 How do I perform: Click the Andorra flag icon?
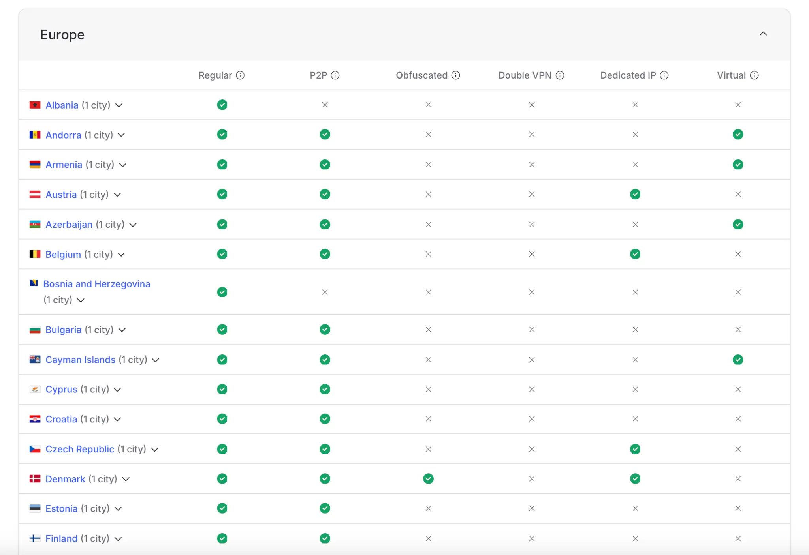click(x=35, y=135)
